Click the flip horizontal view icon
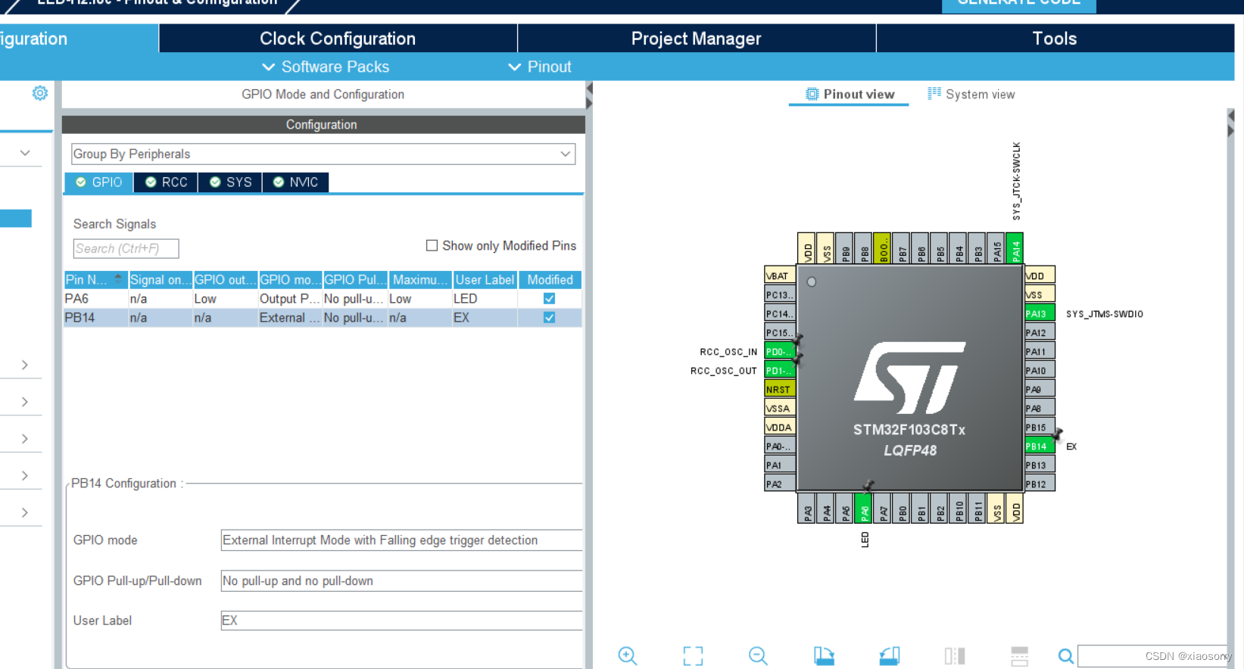This screenshot has width=1244, height=669. tap(955, 656)
